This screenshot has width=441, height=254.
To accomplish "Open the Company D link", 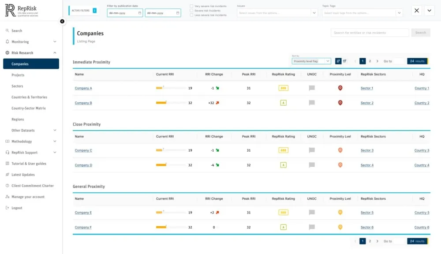I will 83,165.
